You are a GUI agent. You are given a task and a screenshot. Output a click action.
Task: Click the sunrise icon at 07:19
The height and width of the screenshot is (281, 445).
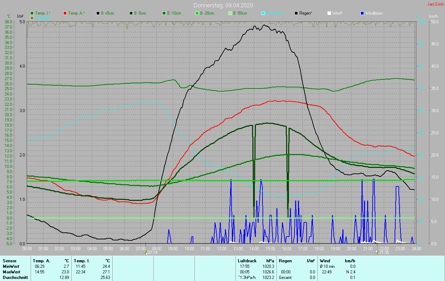click(146, 252)
